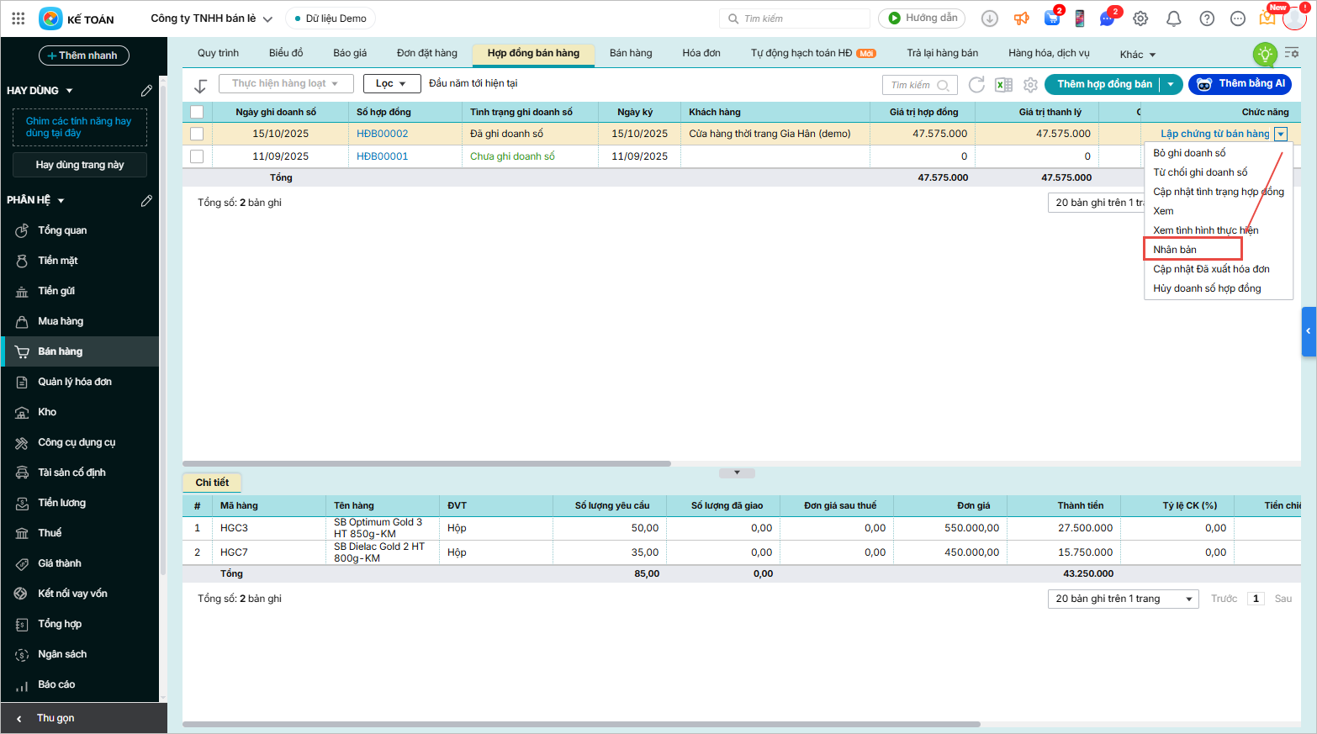This screenshot has height=734, width=1317.
Task: Expand the Khác tab dropdown
Action: (1137, 55)
